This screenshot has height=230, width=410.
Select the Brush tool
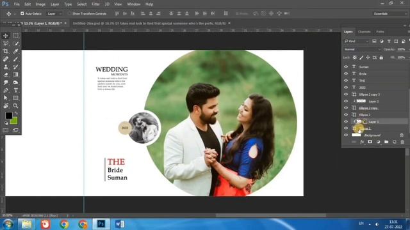[x=15, y=59]
